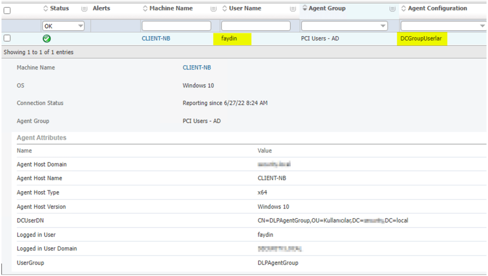Toggle the select-all checkbox in header

click(x=7, y=10)
